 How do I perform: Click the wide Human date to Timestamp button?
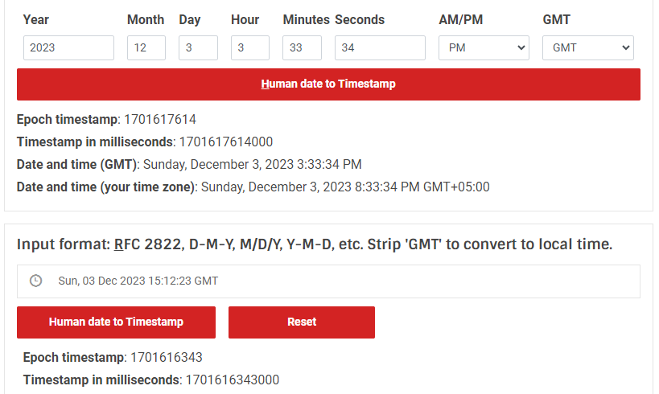click(328, 84)
